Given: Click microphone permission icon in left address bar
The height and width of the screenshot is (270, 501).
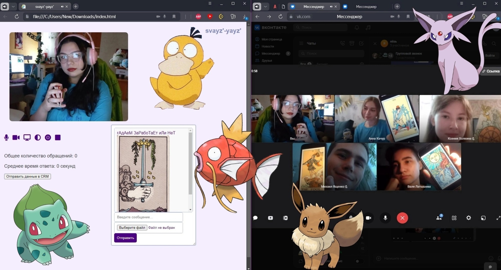Looking at the screenshot, I should [x=165, y=17].
